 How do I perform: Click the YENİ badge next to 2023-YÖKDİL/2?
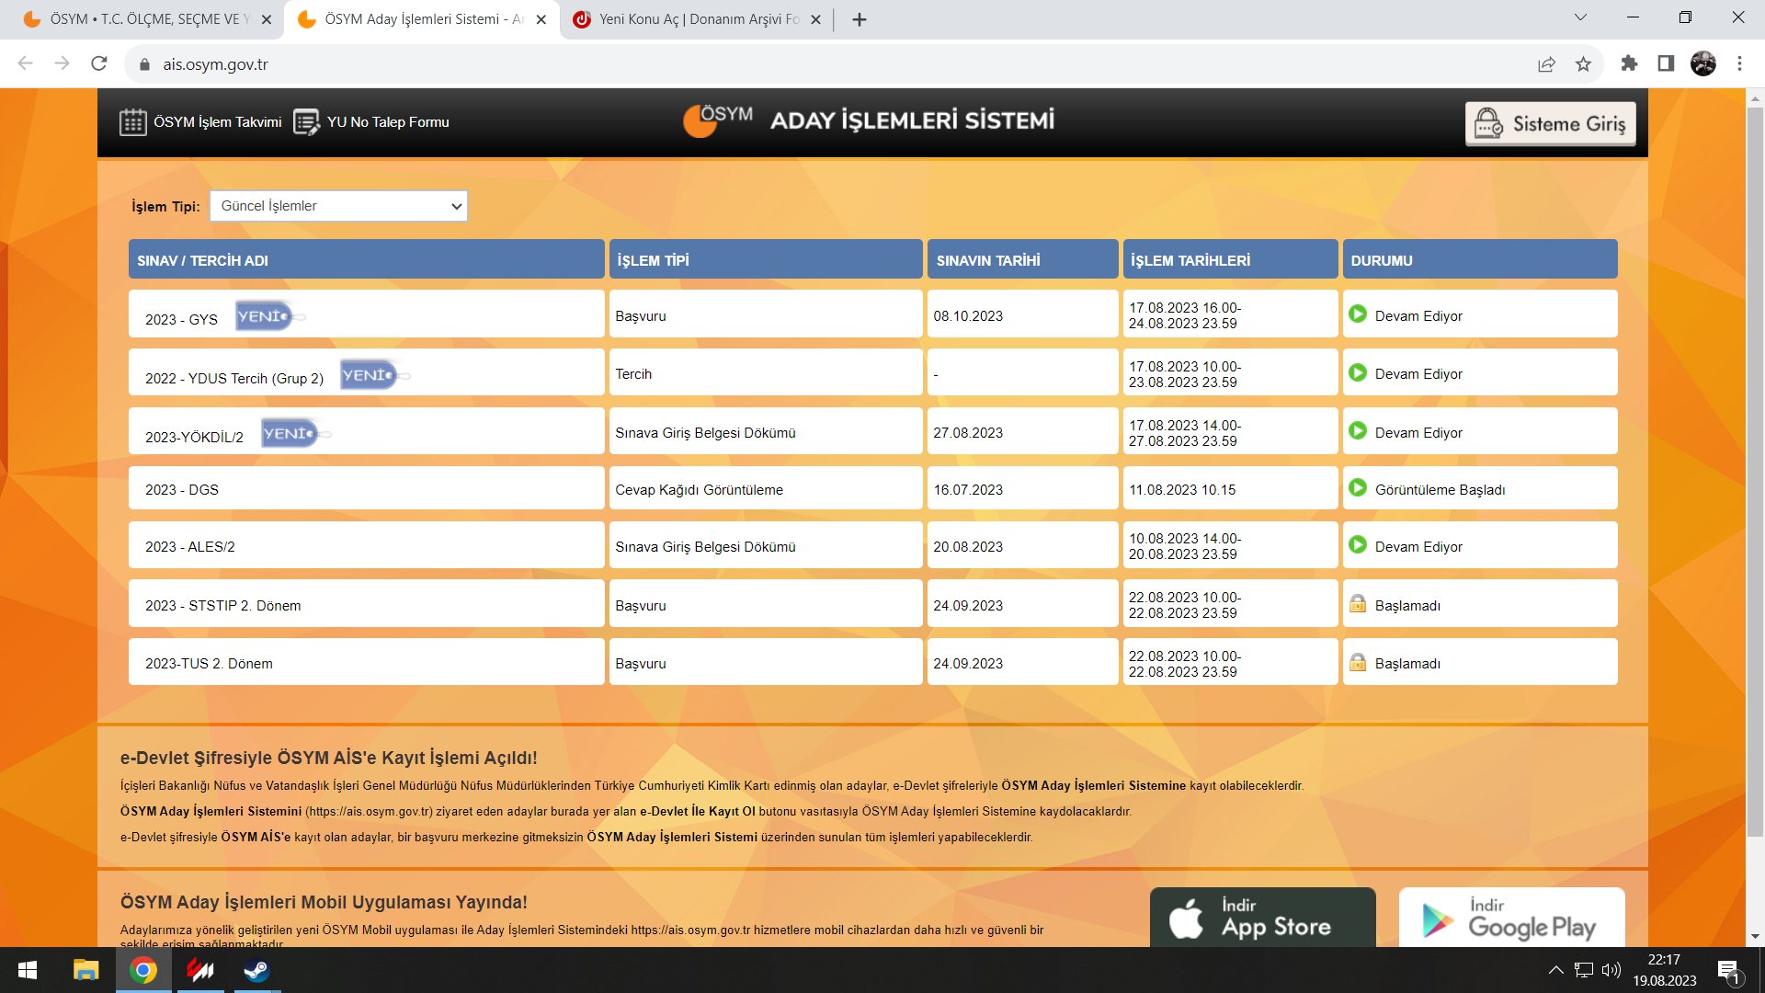[x=295, y=434]
